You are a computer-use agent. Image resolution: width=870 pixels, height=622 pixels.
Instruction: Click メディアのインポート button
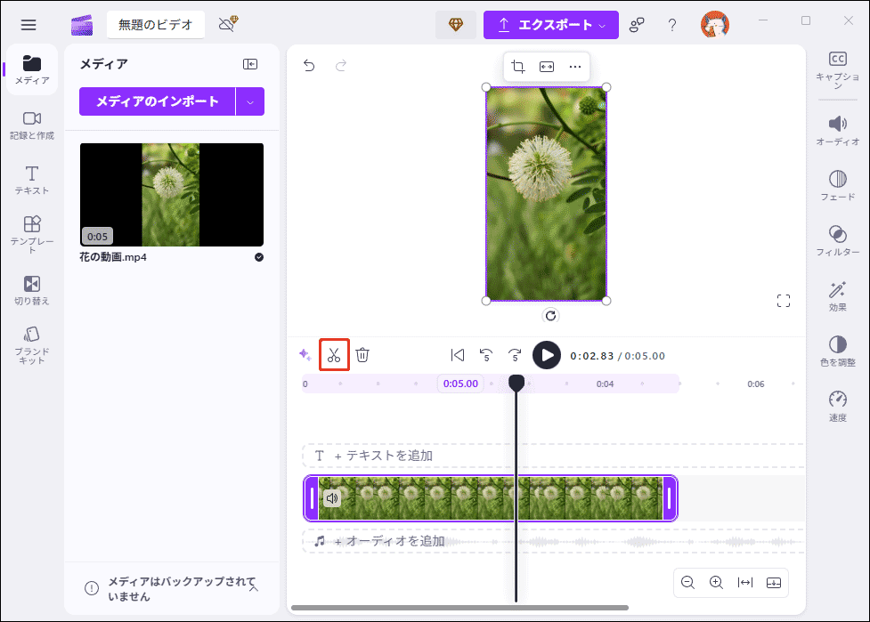tap(157, 101)
